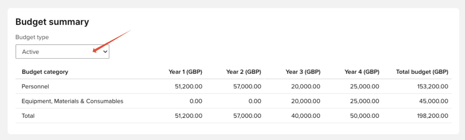The height and width of the screenshot is (140, 465).
Task: Select the Budget category column header
Action: tap(45, 72)
